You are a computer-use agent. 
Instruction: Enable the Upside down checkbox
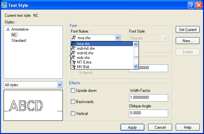[x=73, y=91]
